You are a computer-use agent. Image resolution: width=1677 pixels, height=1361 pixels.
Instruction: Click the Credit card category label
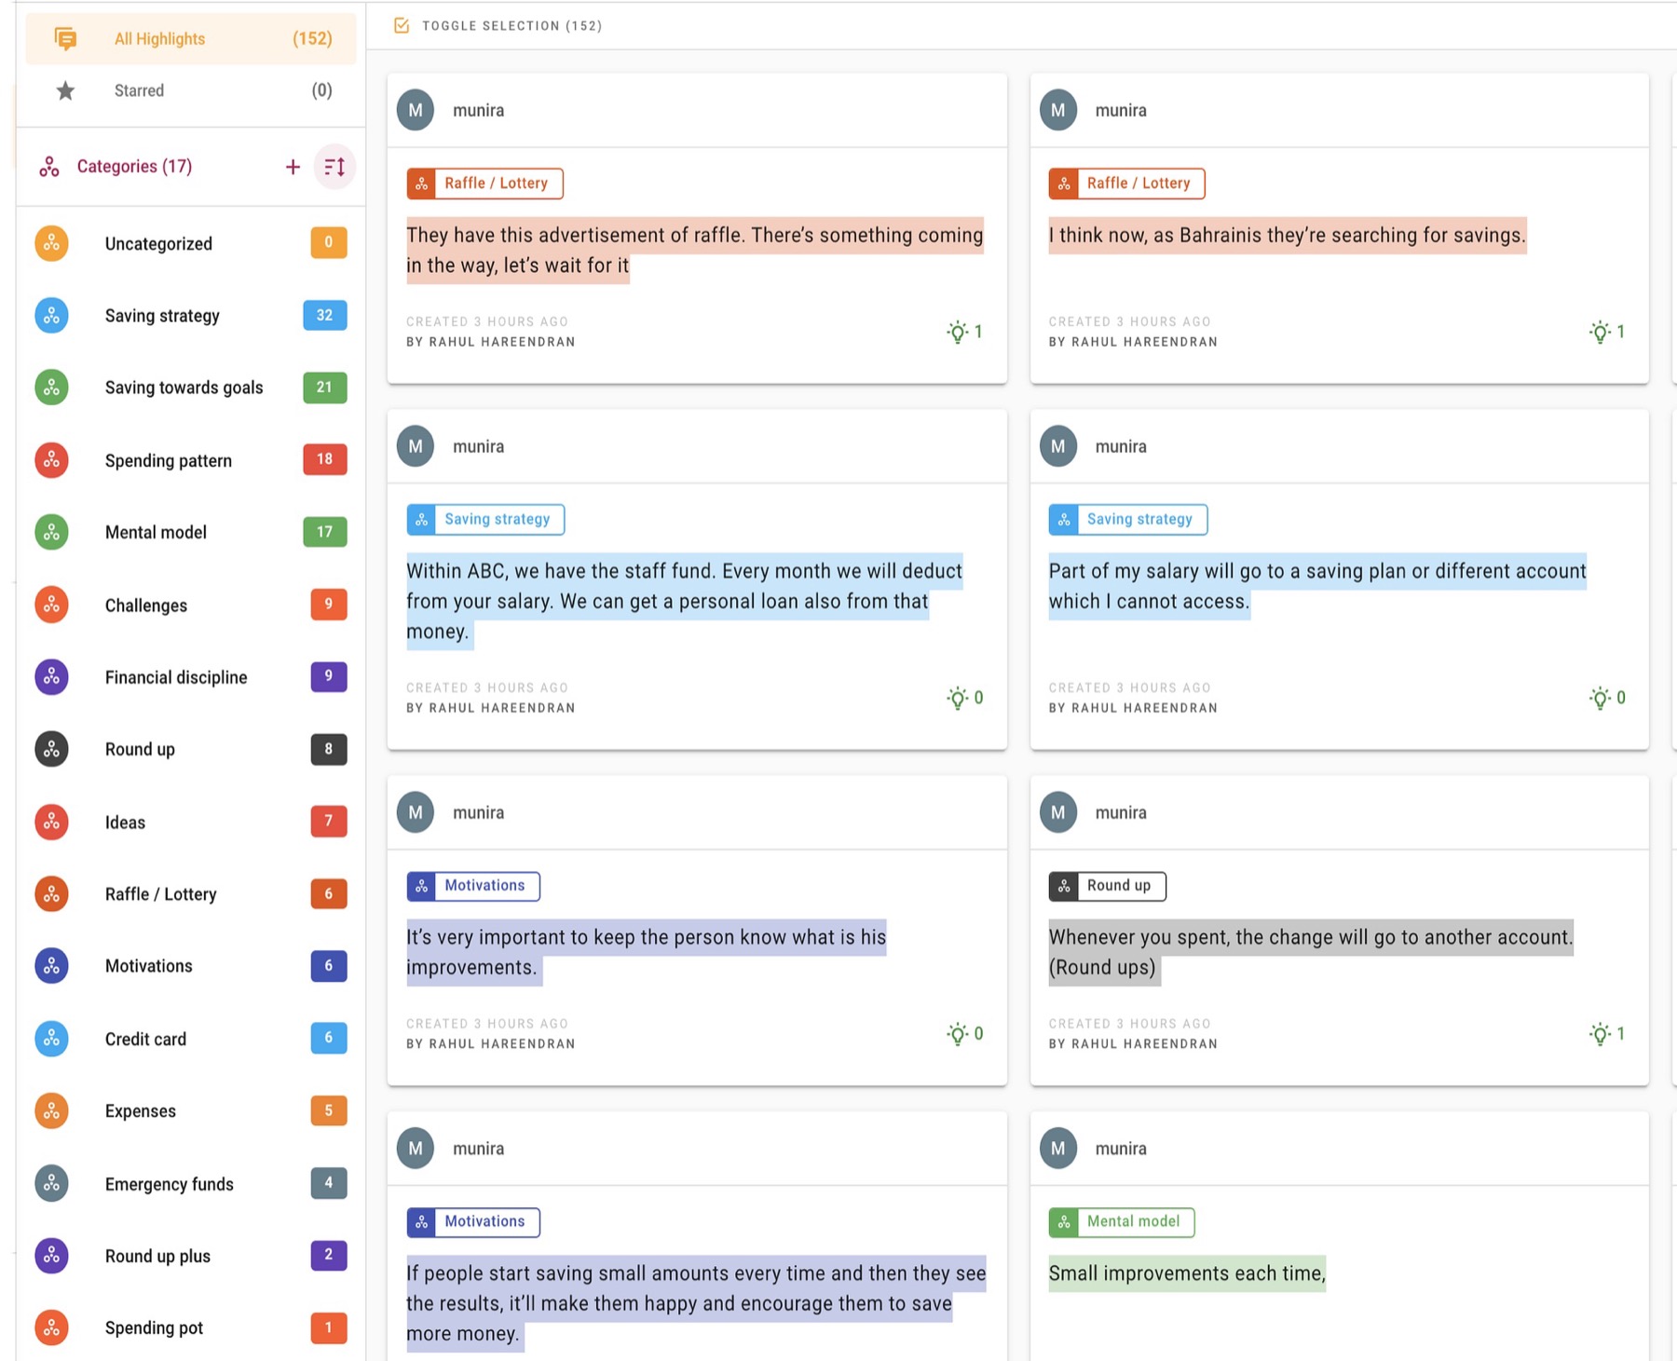click(145, 1039)
